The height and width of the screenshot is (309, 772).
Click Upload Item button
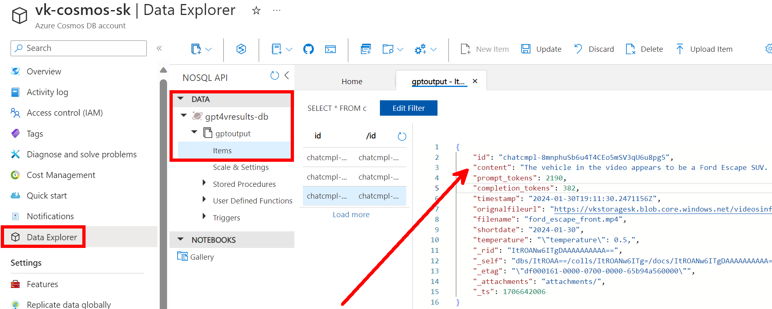pos(704,49)
